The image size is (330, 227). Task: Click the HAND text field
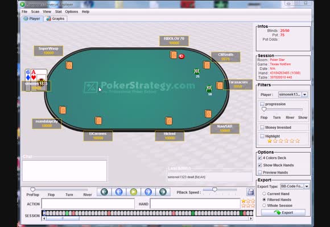click(195, 204)
